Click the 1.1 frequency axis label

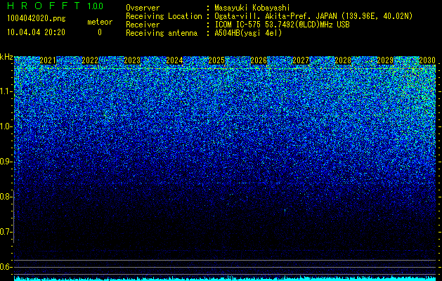click(6, 91)
